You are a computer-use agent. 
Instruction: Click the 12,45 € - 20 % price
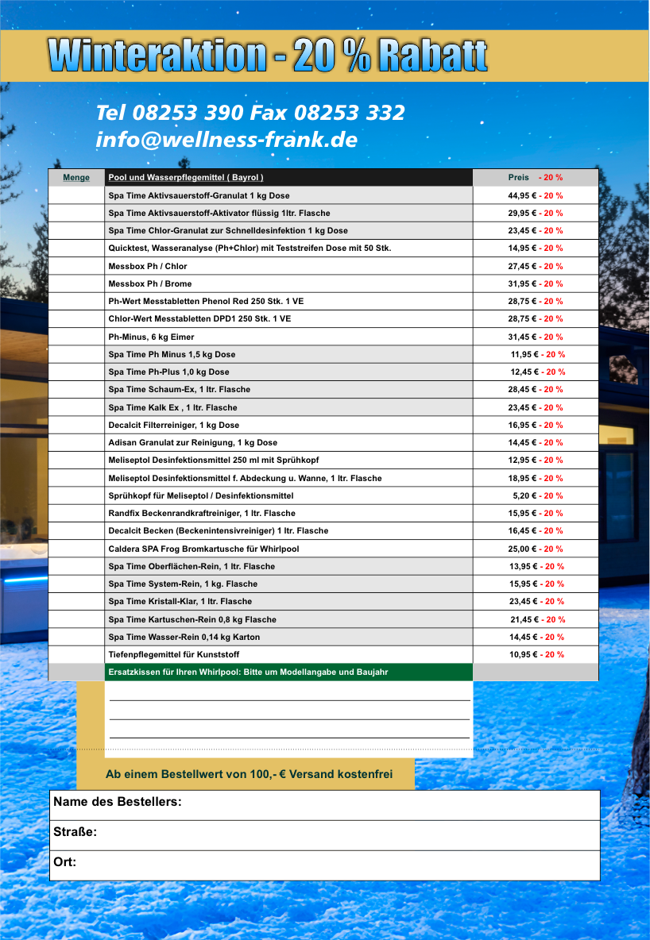(538, 372)
